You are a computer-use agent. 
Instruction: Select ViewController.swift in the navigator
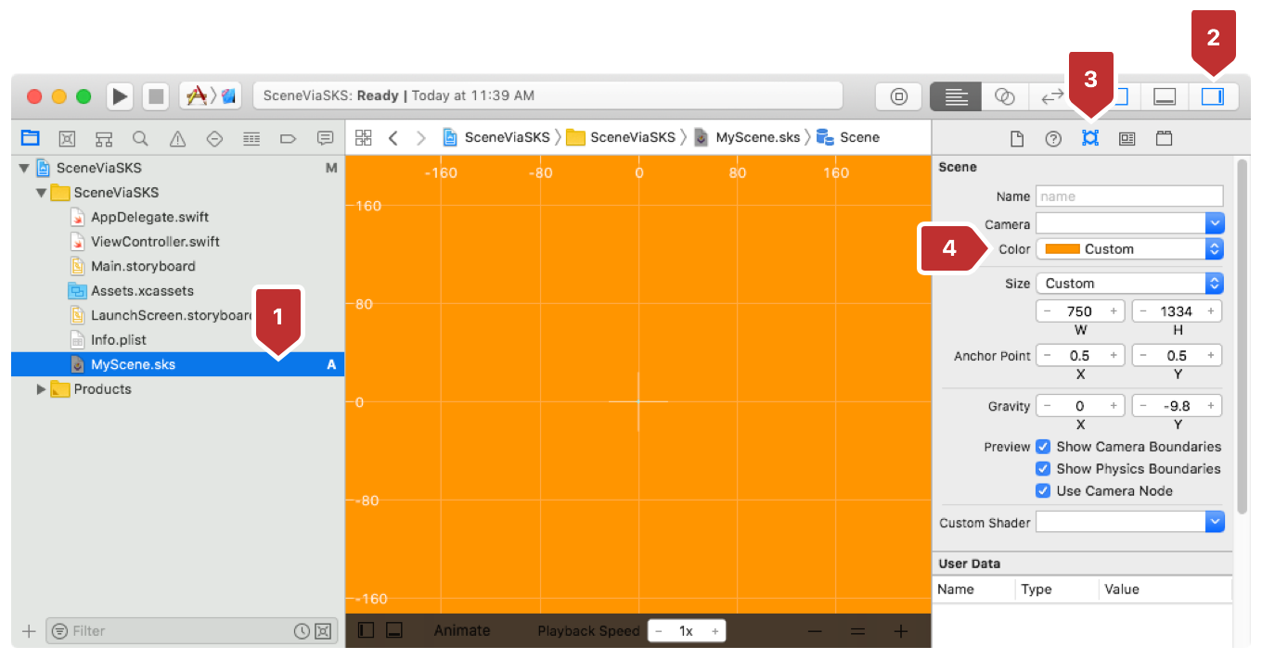tap(155, 242)
